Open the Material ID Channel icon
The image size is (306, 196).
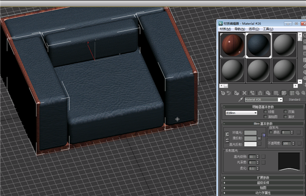tap(276, 93)
